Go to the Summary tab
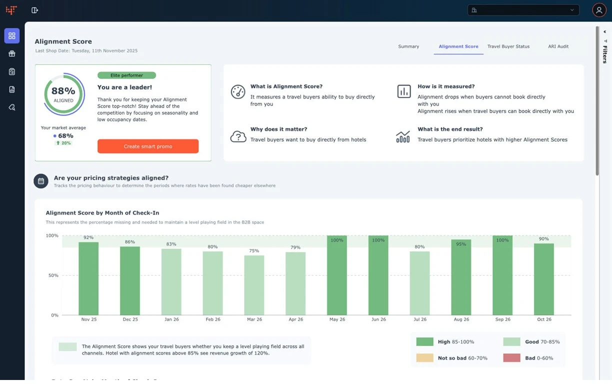 [x=408, y=46]
